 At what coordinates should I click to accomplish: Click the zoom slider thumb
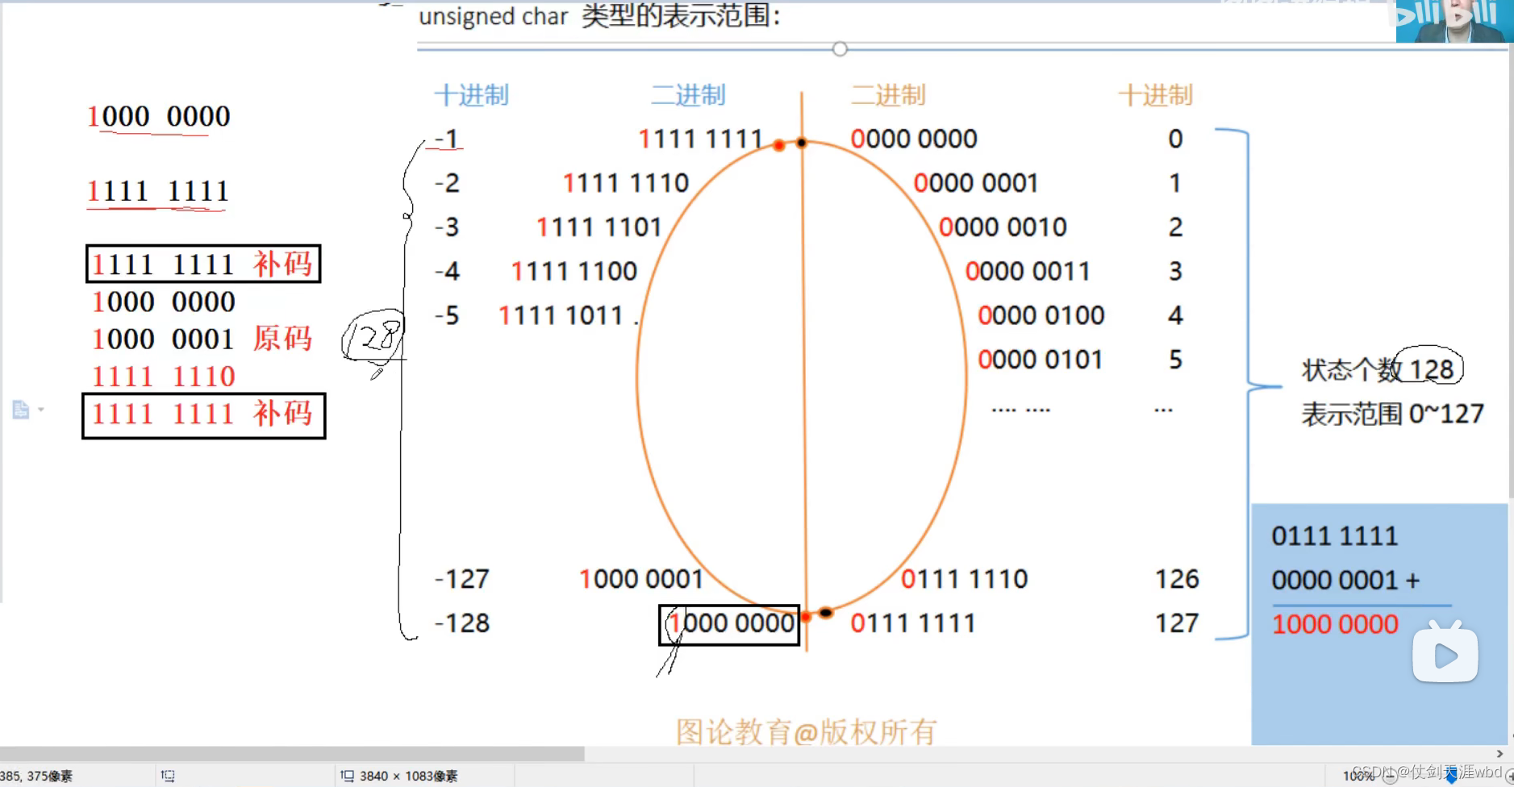(1451, 777)
